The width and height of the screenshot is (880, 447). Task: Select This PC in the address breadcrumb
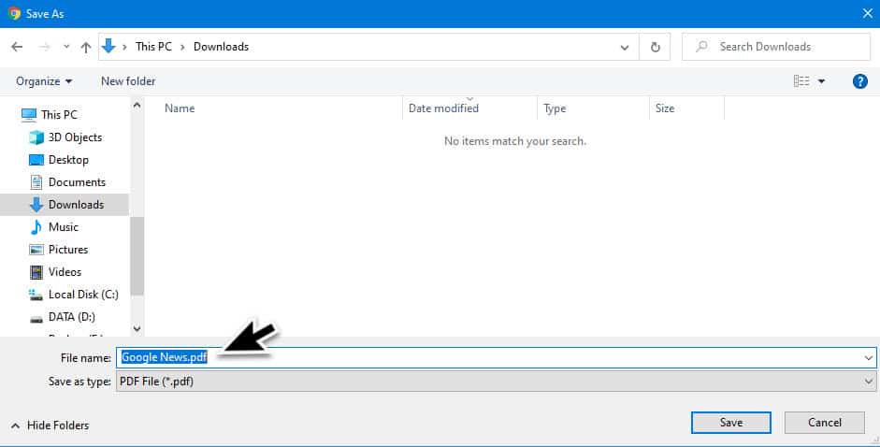click(x=153, y=47)
